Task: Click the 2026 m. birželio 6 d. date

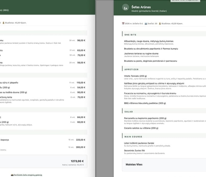Action: click(134, 24)
